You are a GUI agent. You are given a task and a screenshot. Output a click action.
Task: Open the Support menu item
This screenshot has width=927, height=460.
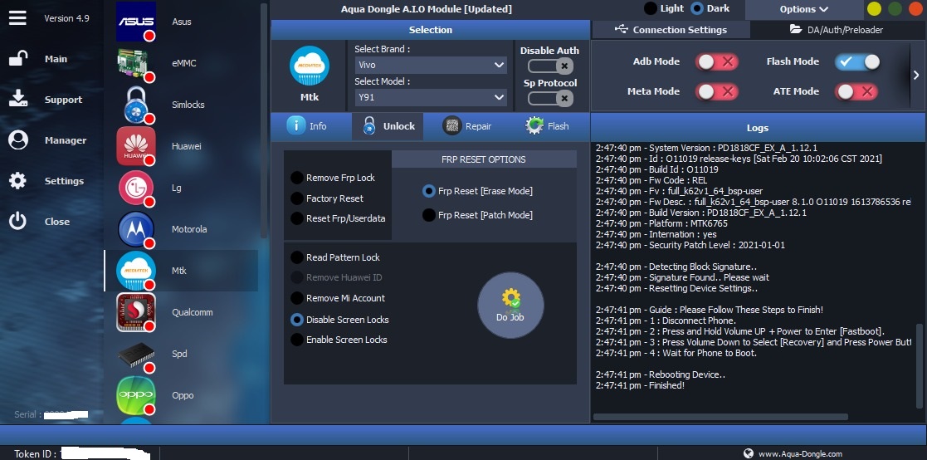point(63,100)
